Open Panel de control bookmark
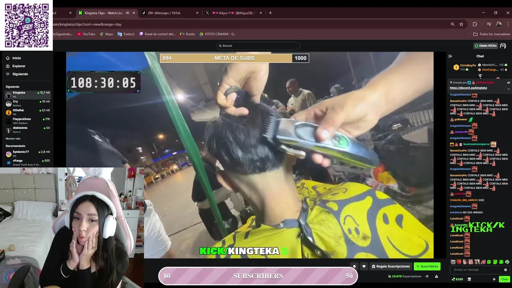512x288 pixels. point(157,34)
